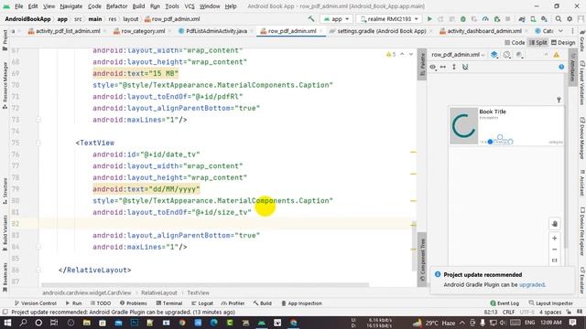
Task: Switch to Code view mode
Action: pos(515,43)
